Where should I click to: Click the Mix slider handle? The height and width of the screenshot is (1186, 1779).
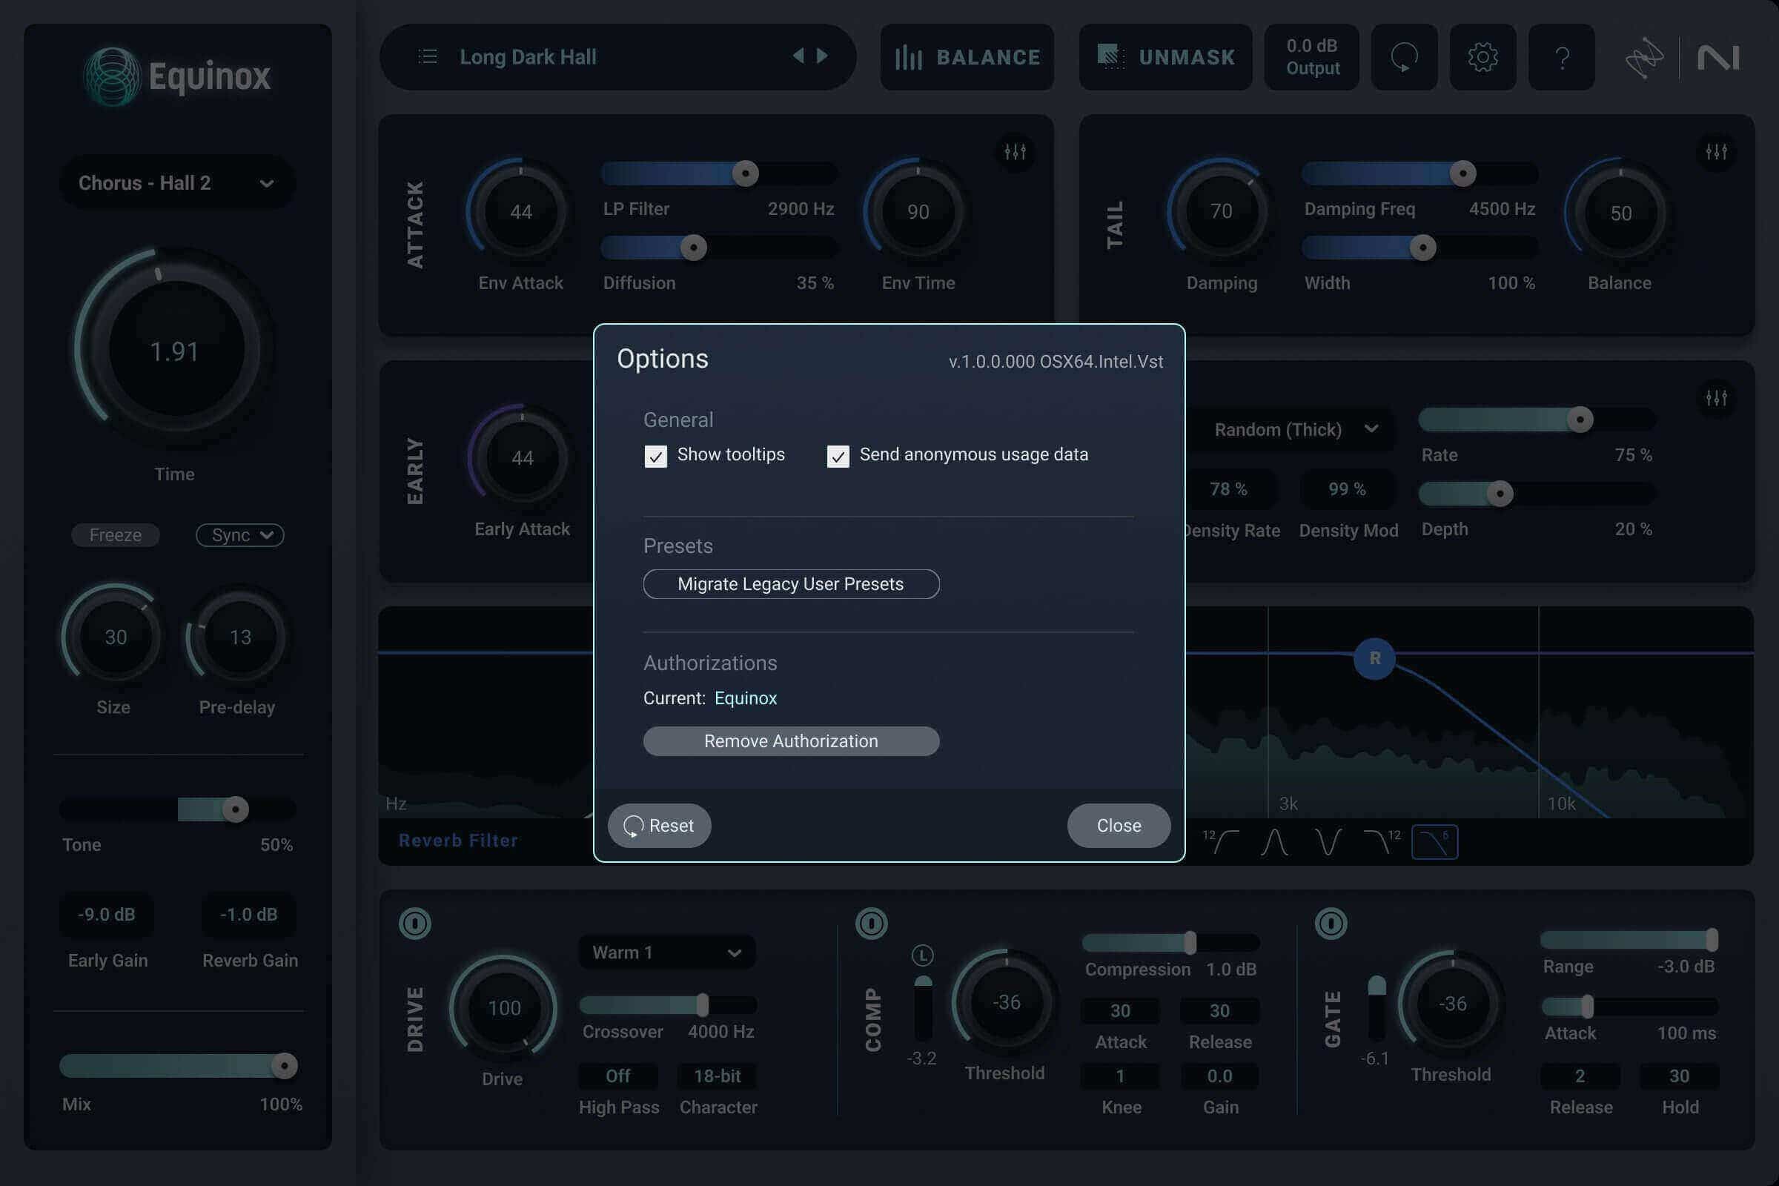point(285,1066)
